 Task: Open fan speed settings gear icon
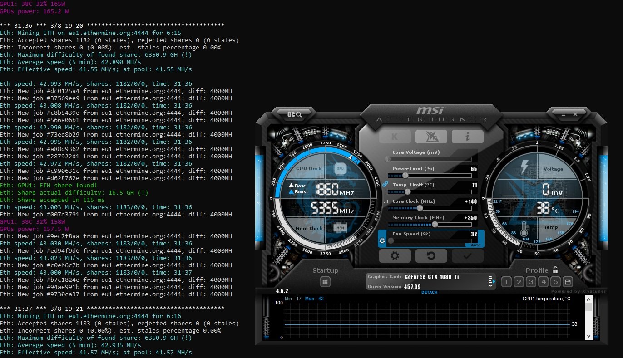[x=382, y=240]
